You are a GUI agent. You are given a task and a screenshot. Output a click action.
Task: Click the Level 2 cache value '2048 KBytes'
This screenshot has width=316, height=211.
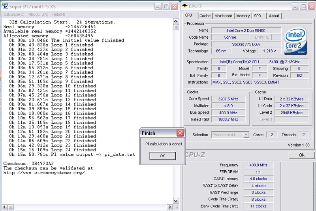click(292, 113)
